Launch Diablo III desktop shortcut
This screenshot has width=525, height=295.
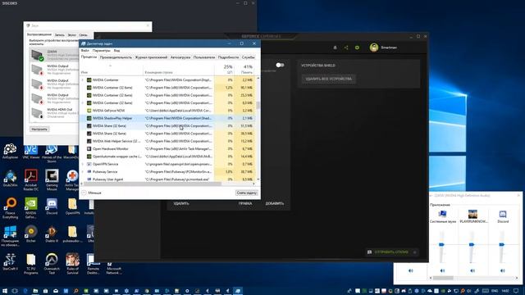(52, 234)
